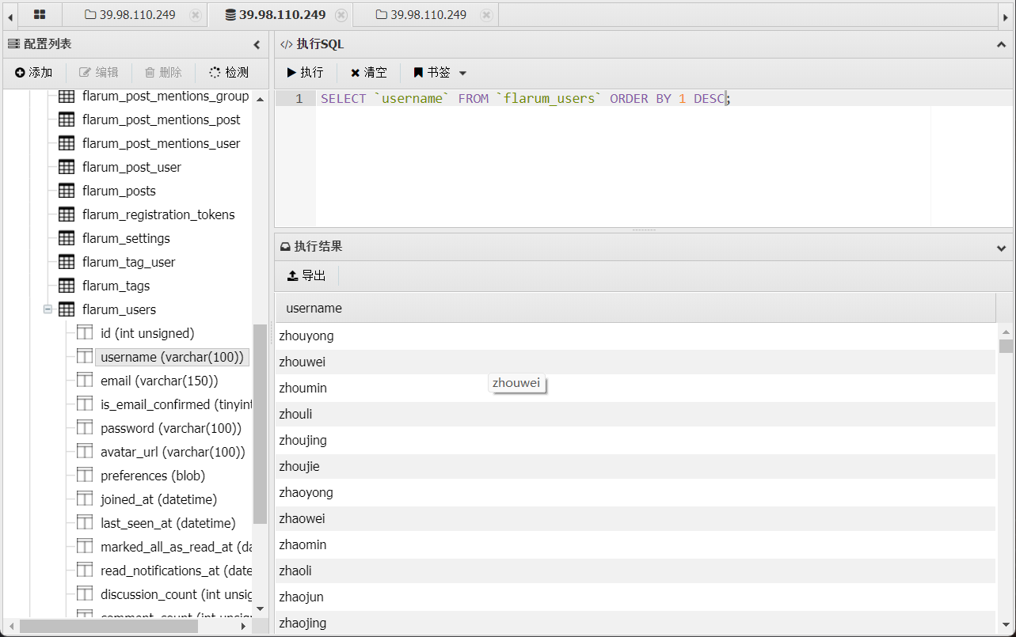Click the table icon beside flarum_posts
1016x637 pixels.
point(67,191)
